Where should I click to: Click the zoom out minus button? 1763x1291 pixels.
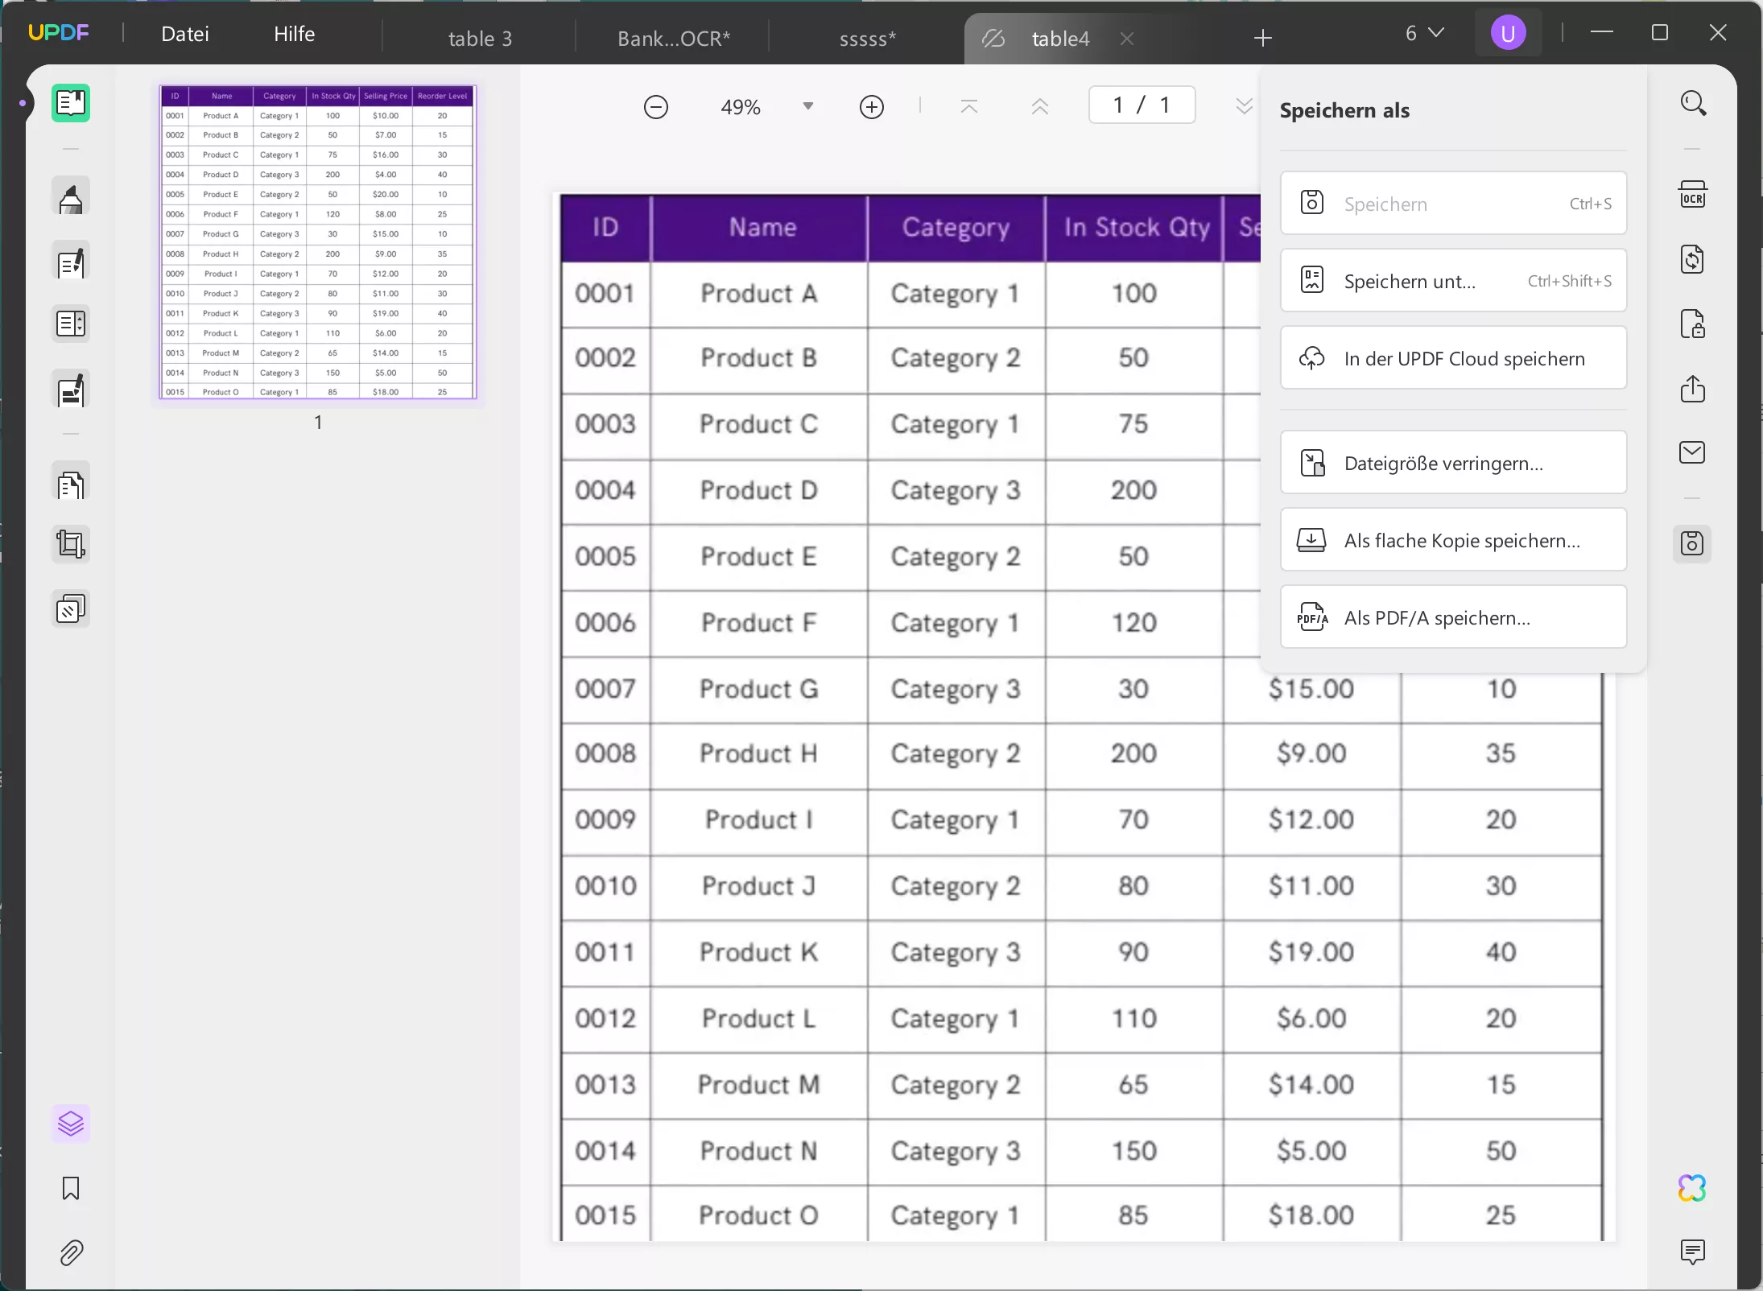point(656,107)
